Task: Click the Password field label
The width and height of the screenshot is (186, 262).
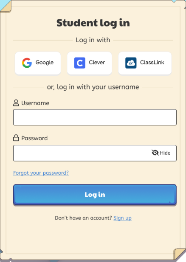Action: [x=34, y=138]
